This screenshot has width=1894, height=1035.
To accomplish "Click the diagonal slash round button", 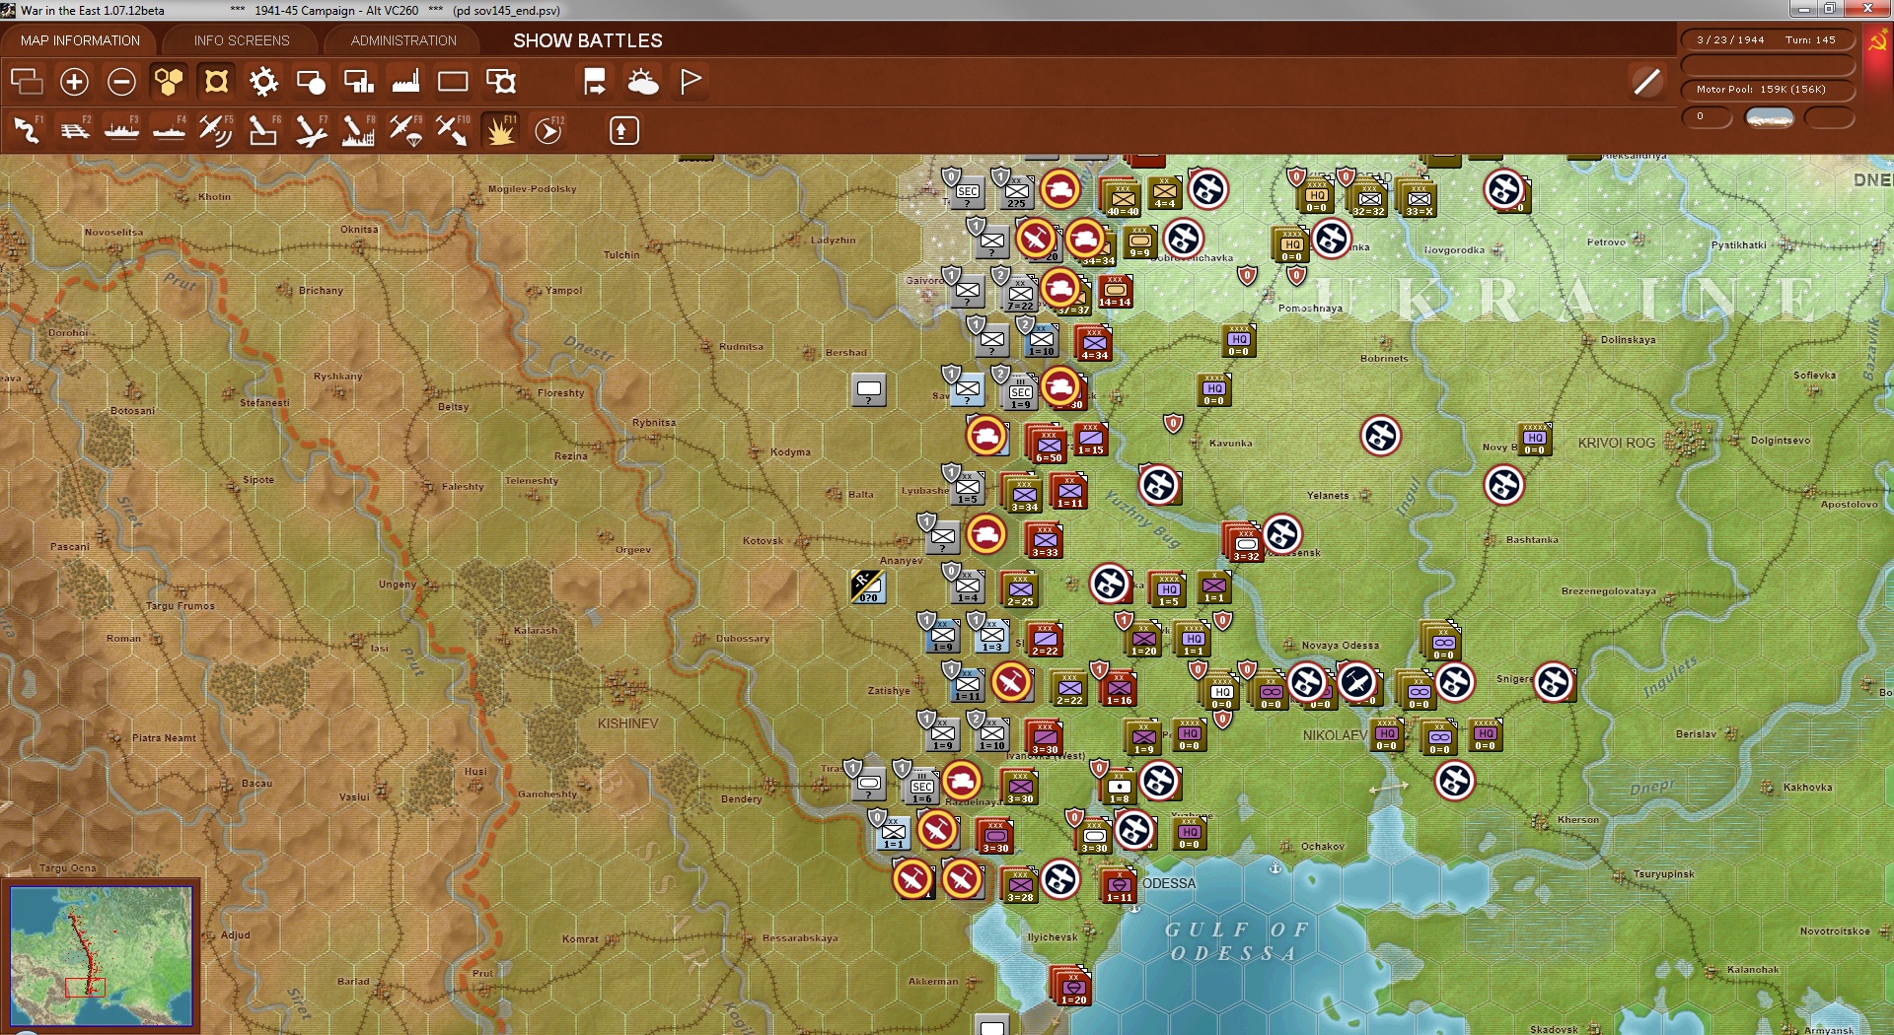I will click(x=1646, y=82).
